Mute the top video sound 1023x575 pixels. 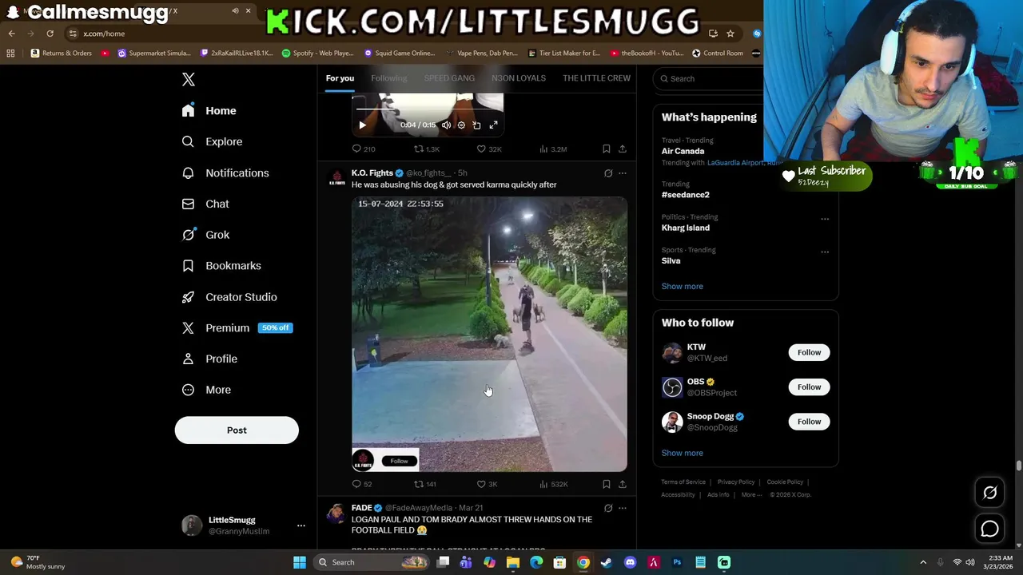446,125
